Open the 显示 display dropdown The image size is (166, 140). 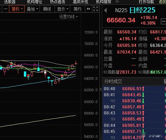63,9
